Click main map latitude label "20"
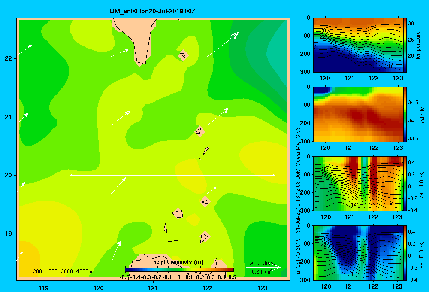The width and height of the screenshot is (429, 292). click(x=9, y=175)
